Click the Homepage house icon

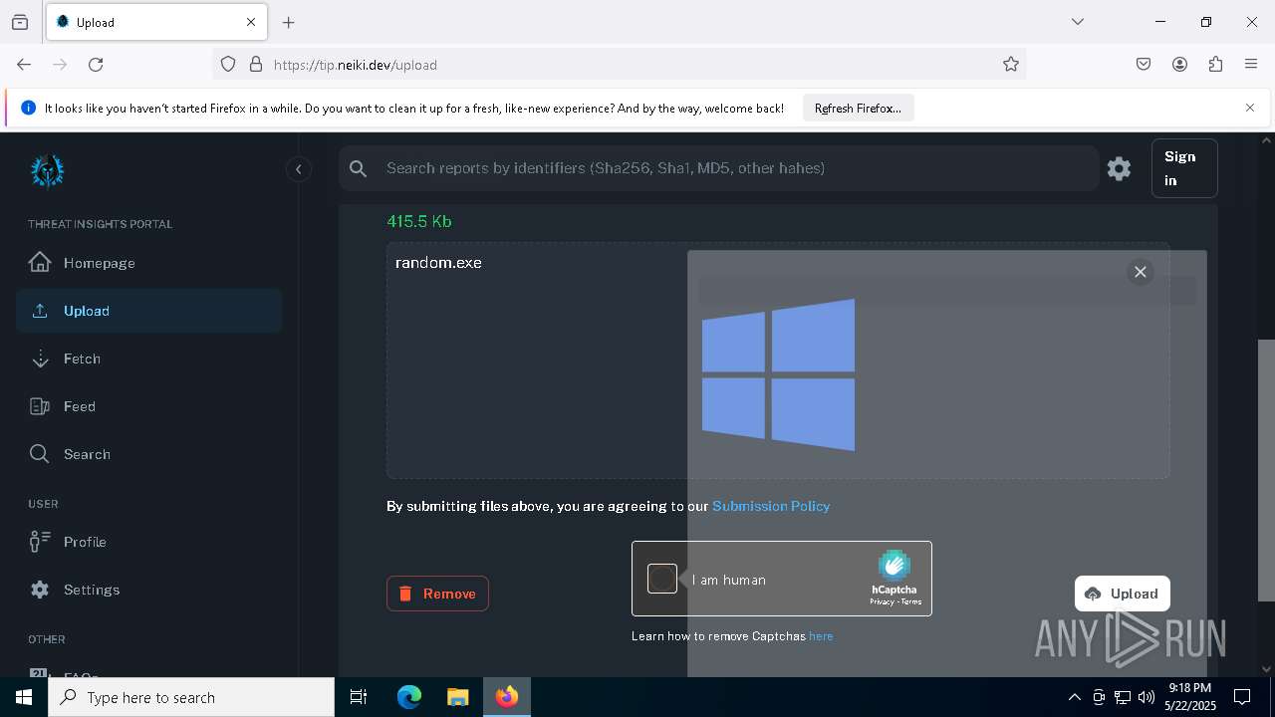40,262
